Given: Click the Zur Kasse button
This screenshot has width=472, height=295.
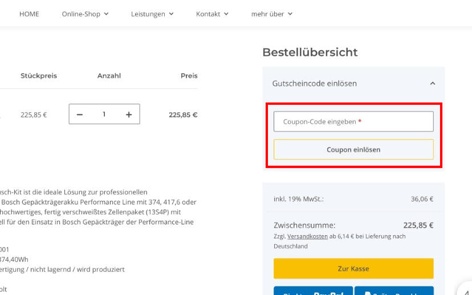Looking at the screenshot, I should coord(353,269).
